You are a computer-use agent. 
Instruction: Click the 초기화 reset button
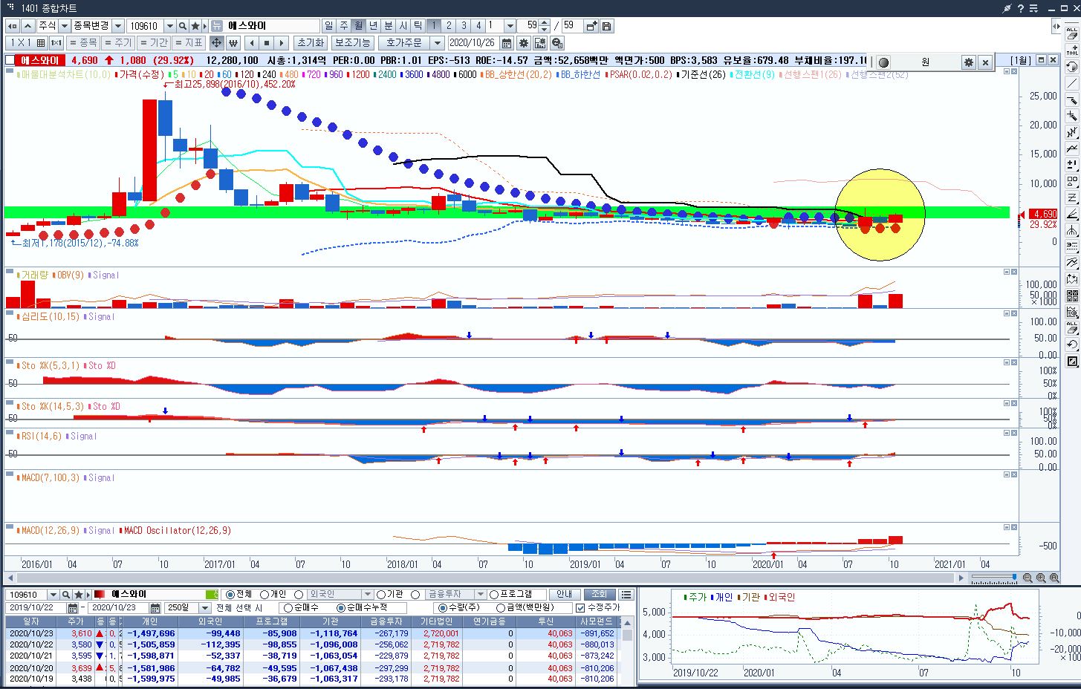click(x=310, y=43)
